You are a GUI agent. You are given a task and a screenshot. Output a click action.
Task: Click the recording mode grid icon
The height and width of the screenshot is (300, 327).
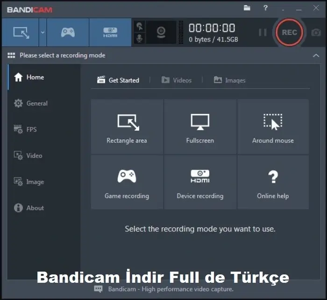click(x=11, y=55)
